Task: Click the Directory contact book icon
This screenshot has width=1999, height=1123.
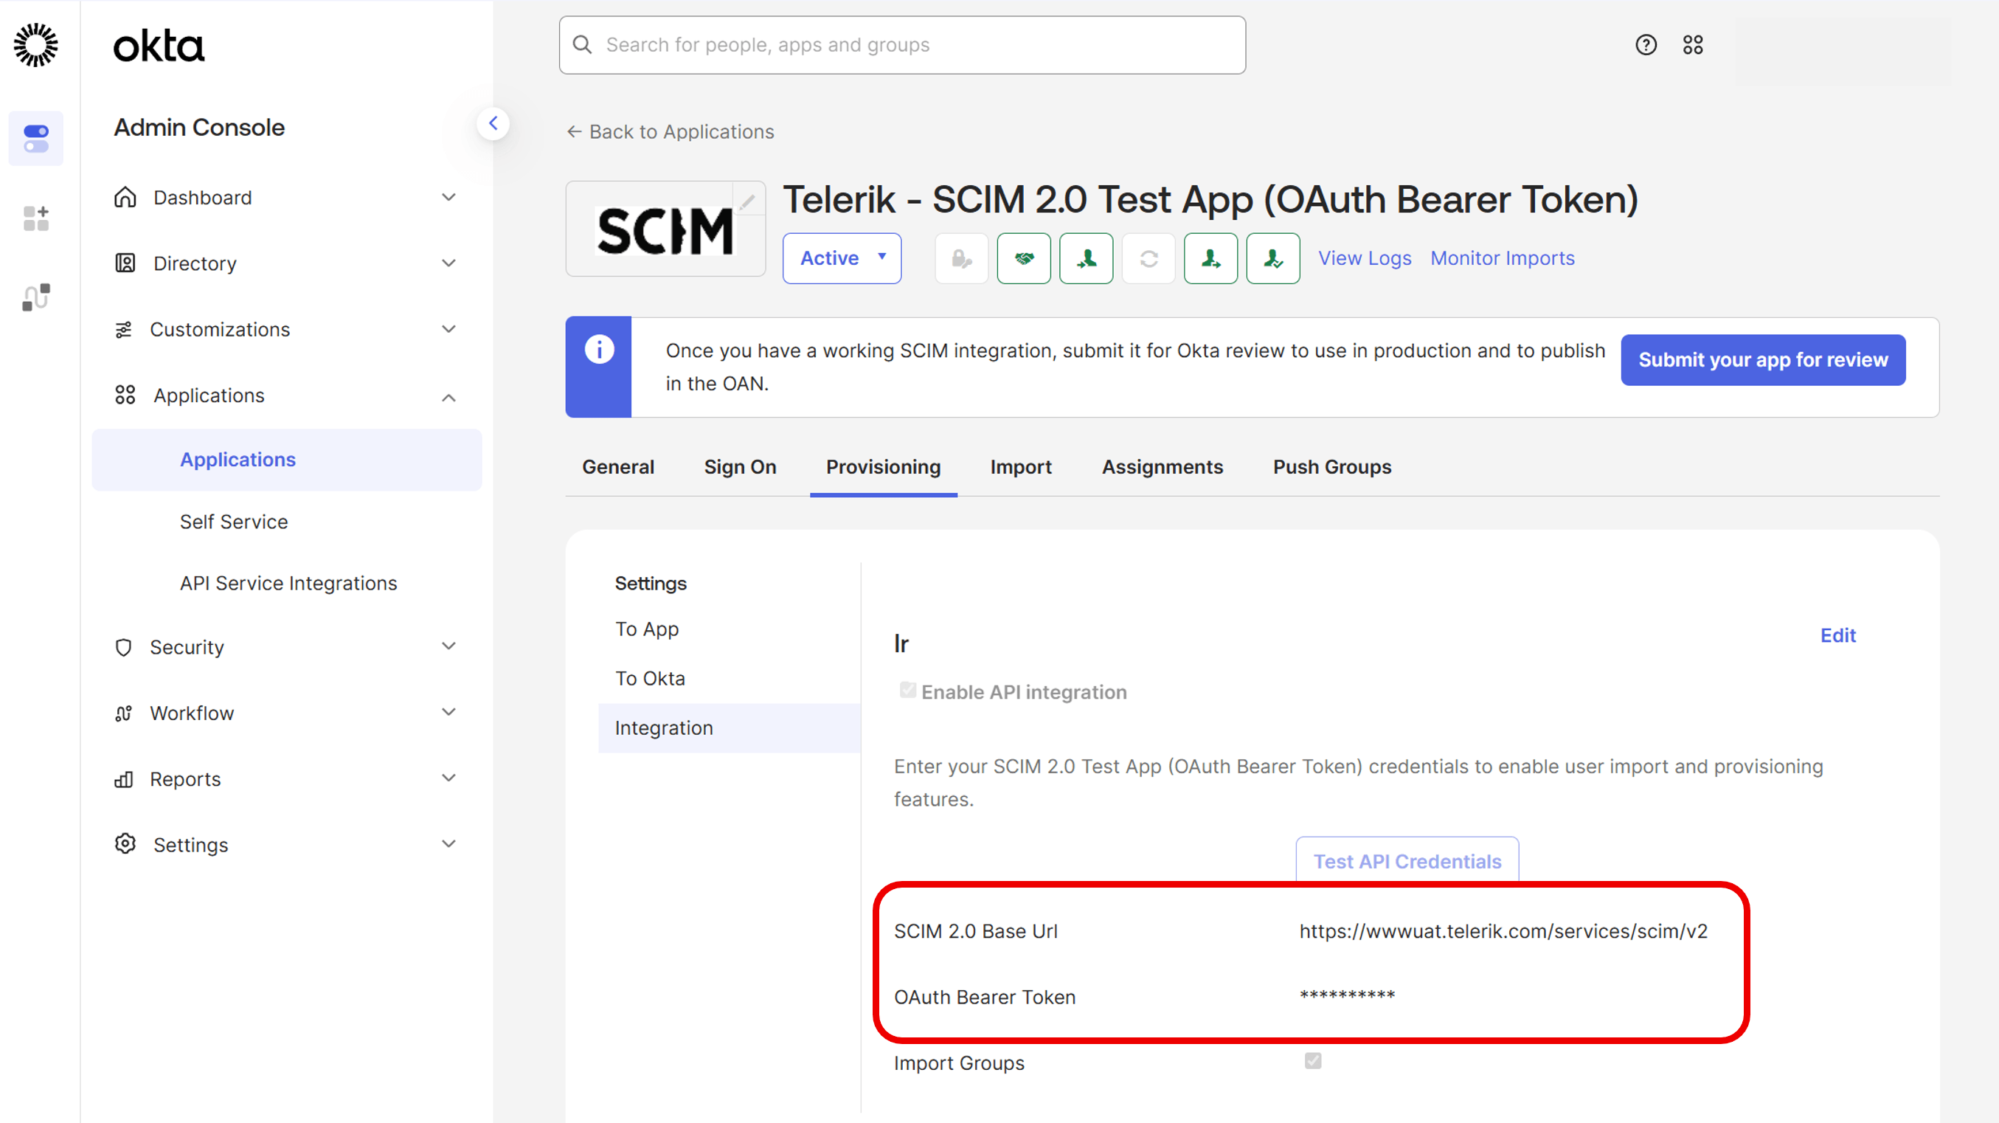Action: [125, 263]
